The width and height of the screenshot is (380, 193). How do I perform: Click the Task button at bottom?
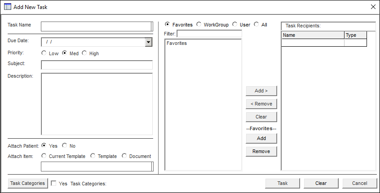(283, 183)
